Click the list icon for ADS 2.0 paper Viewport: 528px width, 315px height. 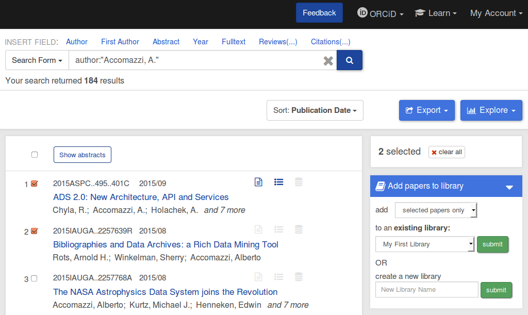coord(279,182)
